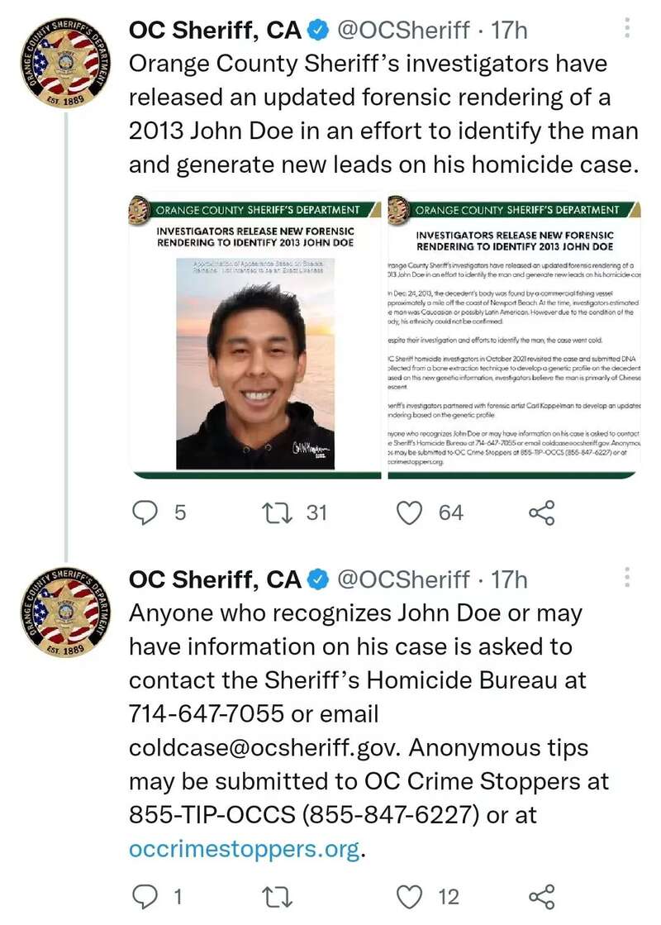Open more options on the first tweet
661x925 pixels.
pyautogui.click(x=626, y=31)
